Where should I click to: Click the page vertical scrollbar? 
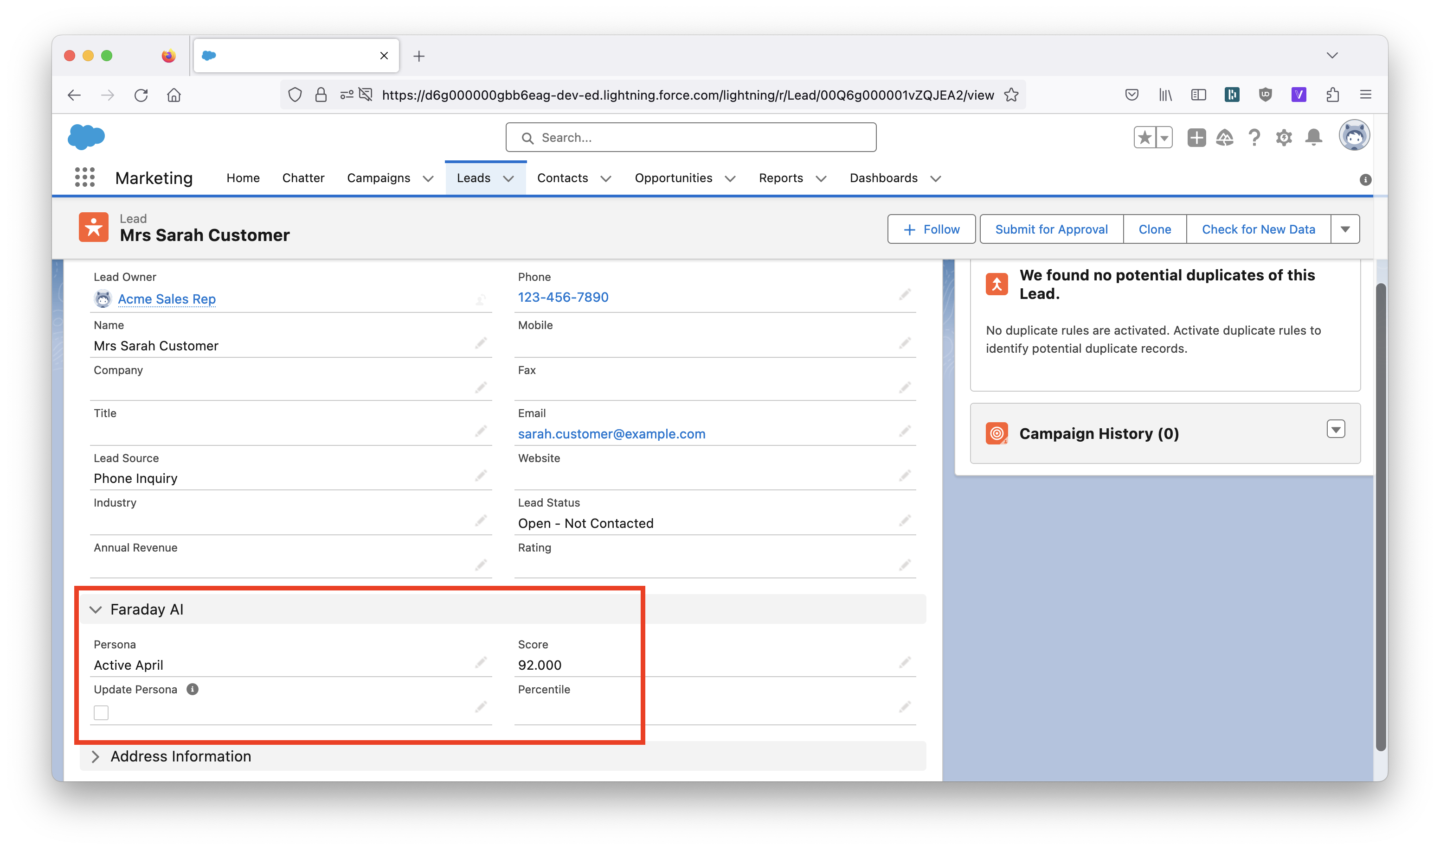pos(1380,515)
